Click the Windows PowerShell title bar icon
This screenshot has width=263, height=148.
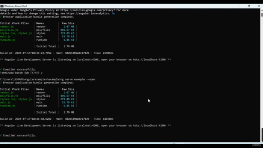coord(2,6)
